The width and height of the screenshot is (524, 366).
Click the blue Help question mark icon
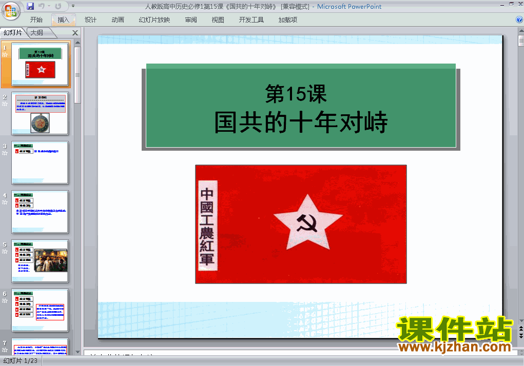(x=519, y=19)
